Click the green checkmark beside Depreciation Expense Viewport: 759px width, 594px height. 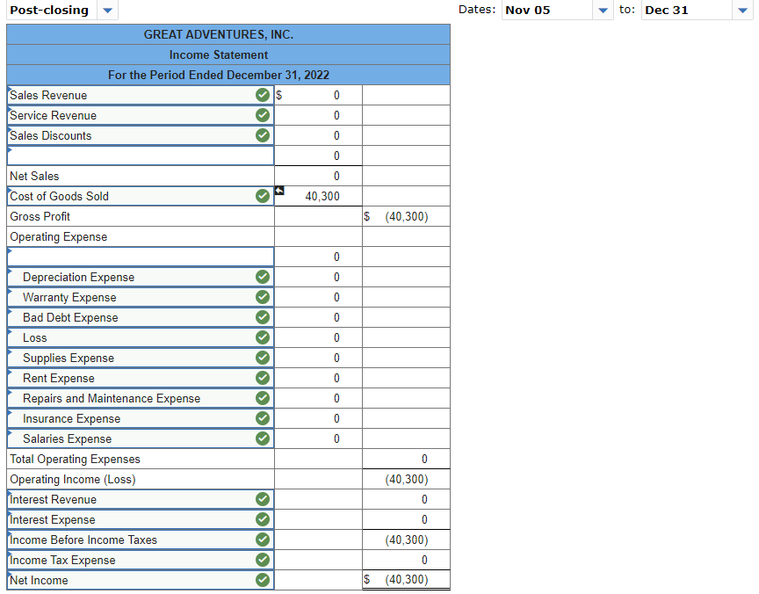[x=261, y=277]
